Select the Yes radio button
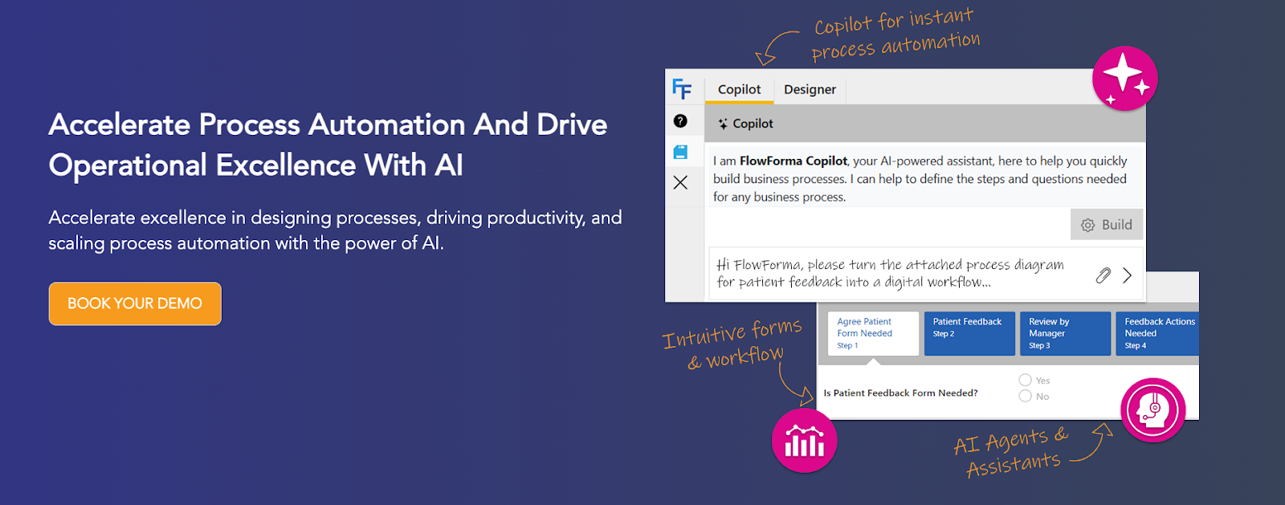This screenshot has width=1285, height=505. pos(1026,380)
